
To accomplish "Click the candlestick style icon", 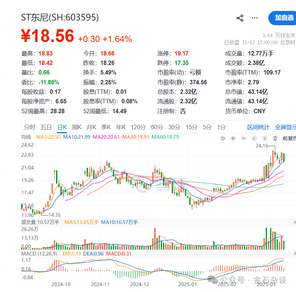I will point(275,138).
